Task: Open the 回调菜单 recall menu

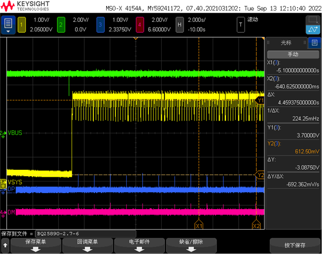Action: pyautogui.click(x=88, y=245)
